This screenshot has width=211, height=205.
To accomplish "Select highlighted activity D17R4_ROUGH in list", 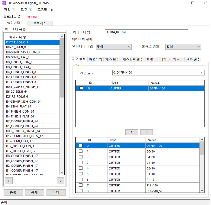I will click(x=32, y=42).
